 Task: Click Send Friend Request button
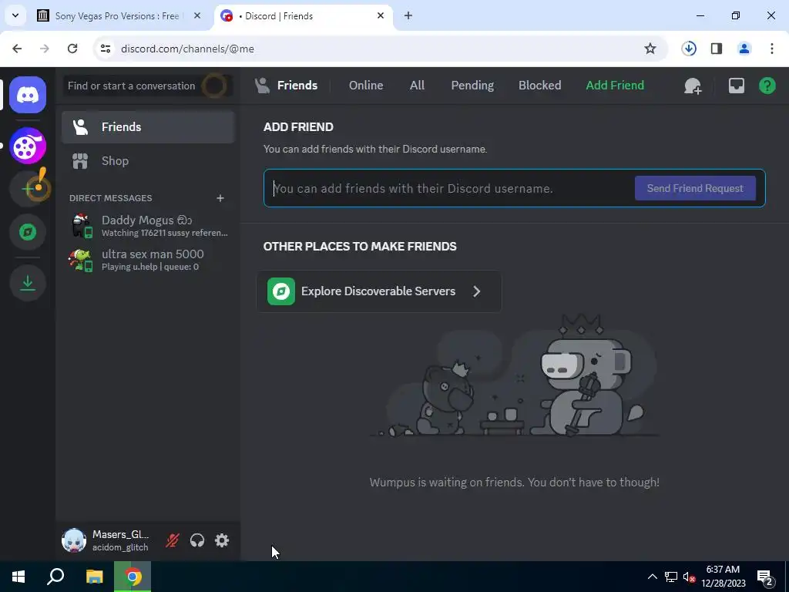pyautogui.click(x=695, y=188)
